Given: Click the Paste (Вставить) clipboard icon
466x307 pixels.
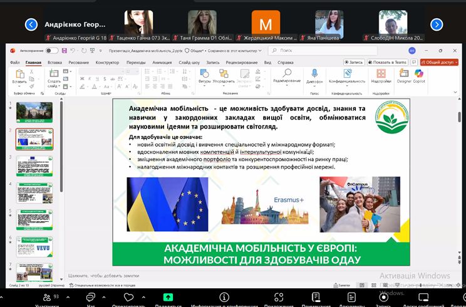Looking at the screenshot, I should point(19,75).
